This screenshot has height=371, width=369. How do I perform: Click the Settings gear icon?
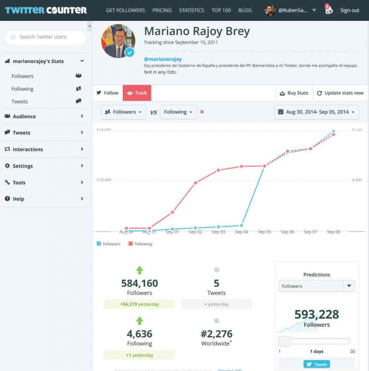coord(7,166)
